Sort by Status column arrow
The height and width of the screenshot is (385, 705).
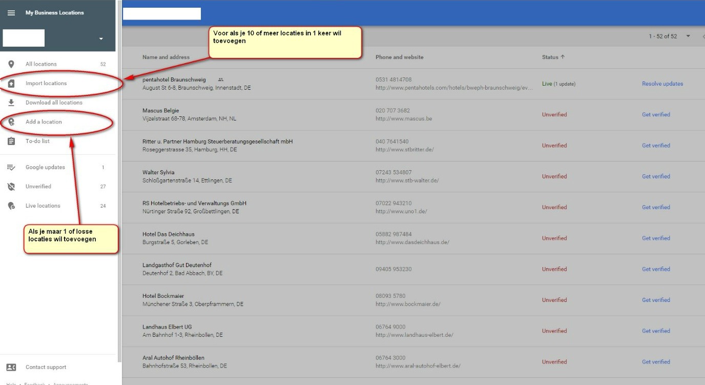(563, 57)
